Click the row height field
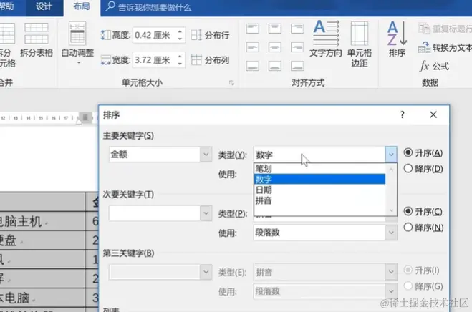Viewport: 472px width, 312px height. tap(154, 35)
